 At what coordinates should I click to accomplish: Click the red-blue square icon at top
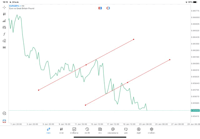[x=100, y=8]
